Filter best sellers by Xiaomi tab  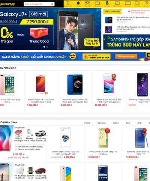coord(115,123)
